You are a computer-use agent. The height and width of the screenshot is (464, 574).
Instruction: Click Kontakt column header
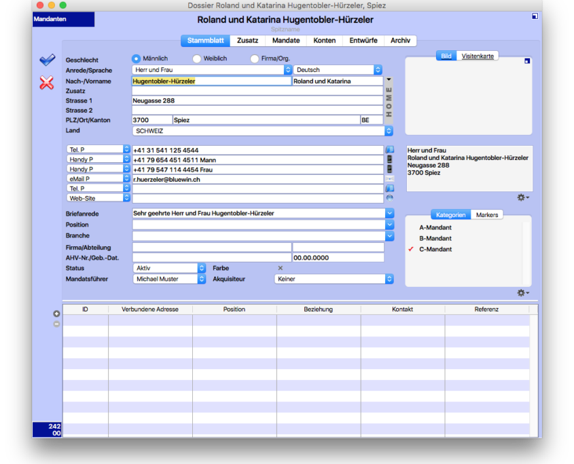tap(402, 309)
